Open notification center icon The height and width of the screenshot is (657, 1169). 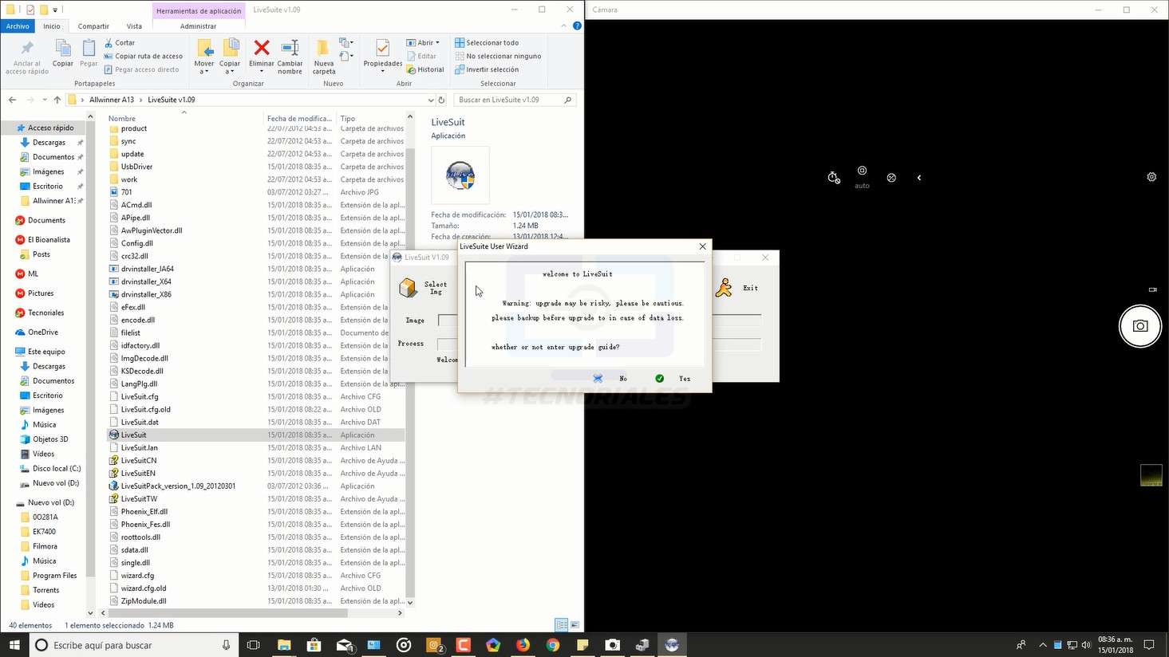(1149, 645)
